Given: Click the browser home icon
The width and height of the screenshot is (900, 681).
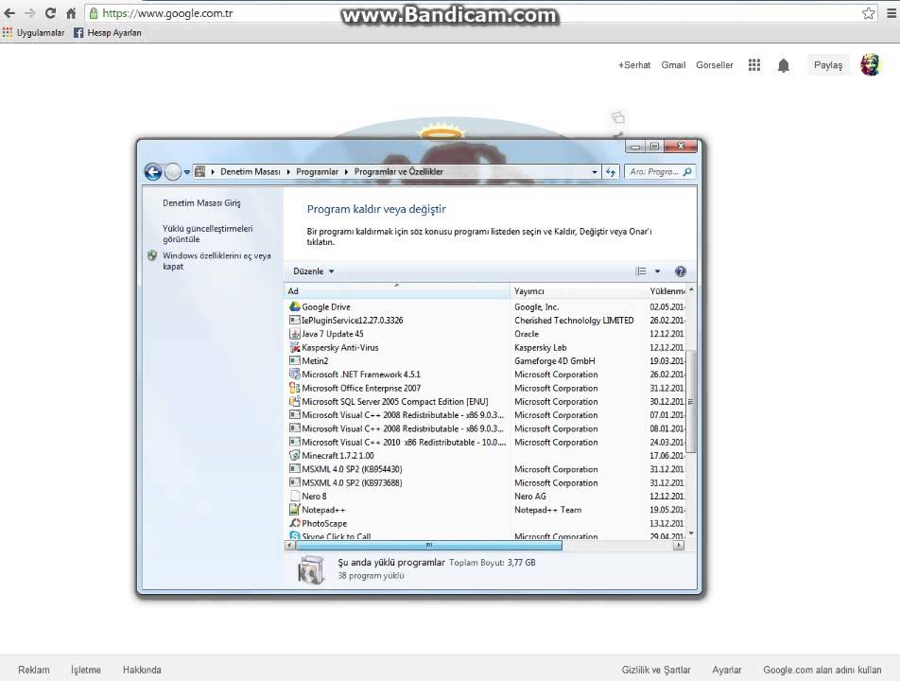Looking at the screenshot, I should pos(71,12).
